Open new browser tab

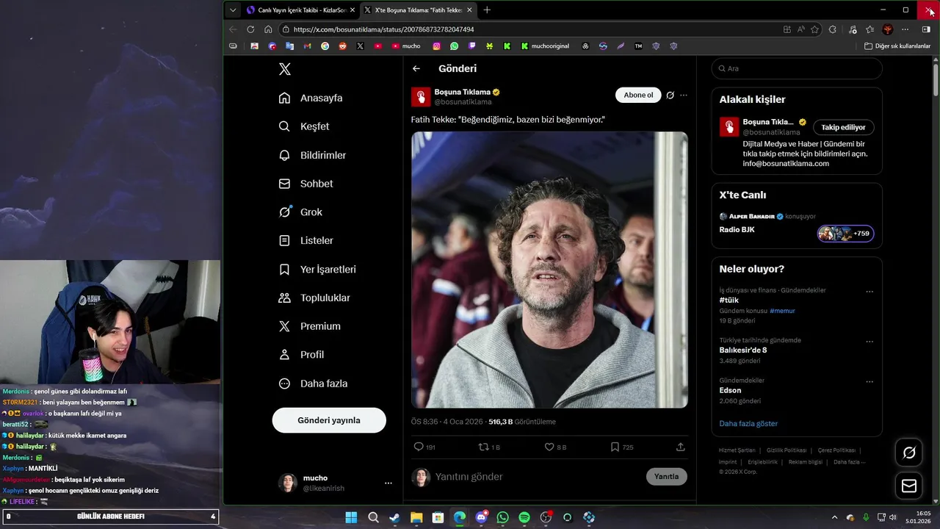[487, 10]
